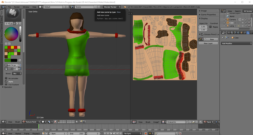Open the Render Layers properties tab icon
The height and width of the screenshot is (135, 253).
coord(232,33)
